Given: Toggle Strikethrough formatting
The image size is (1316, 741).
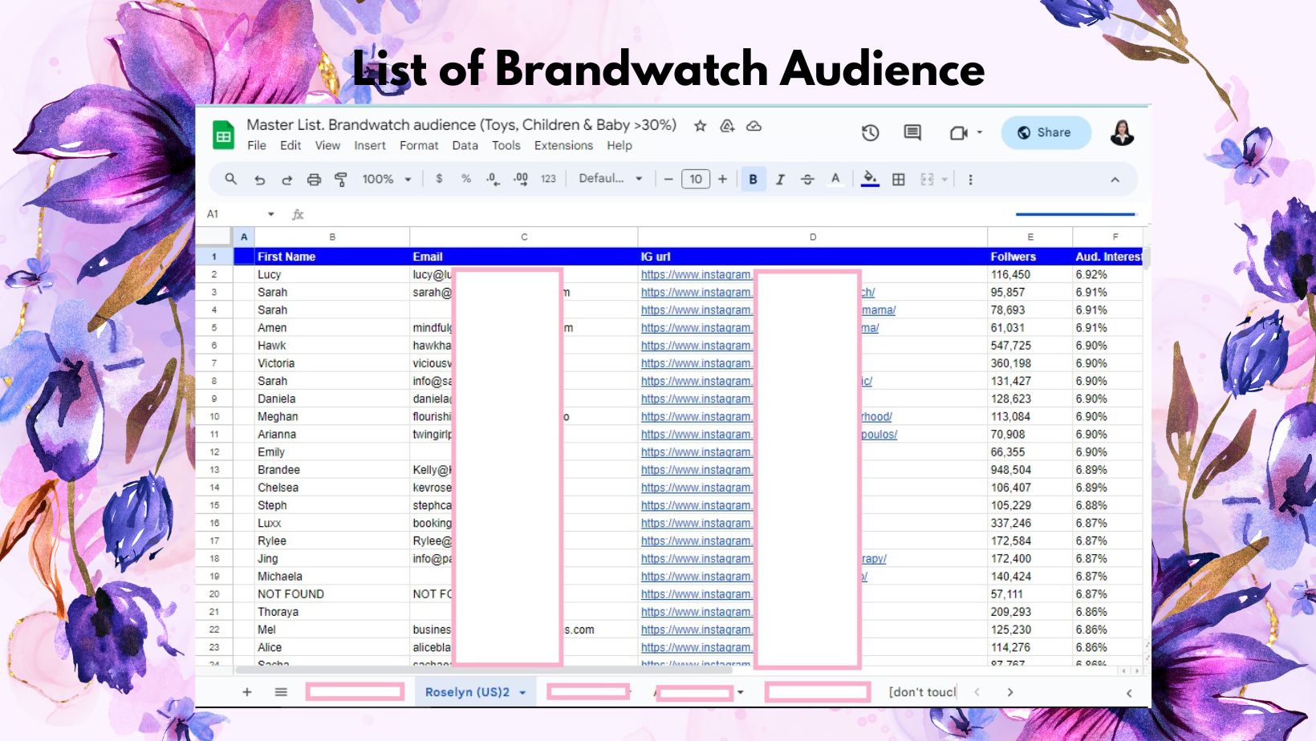Looking at the screenshot, I should tap(807, 180).
